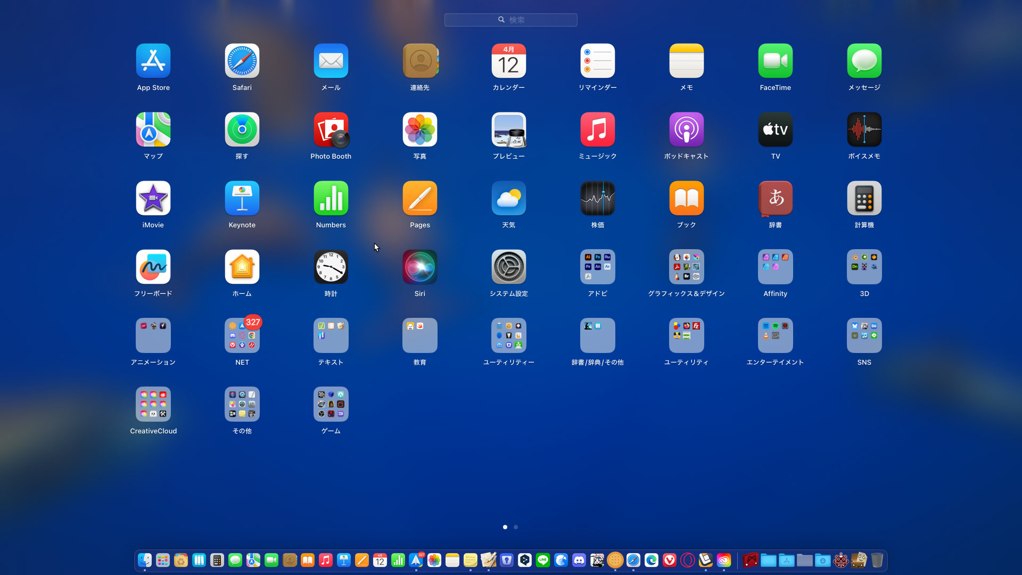
Task: Open the 辞書/辞典/その他 folder
Action: [x=598, y=335]
